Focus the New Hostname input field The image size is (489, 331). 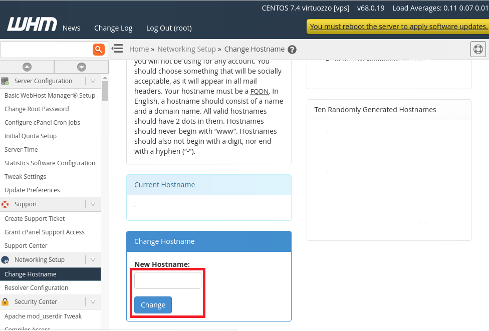168,280
